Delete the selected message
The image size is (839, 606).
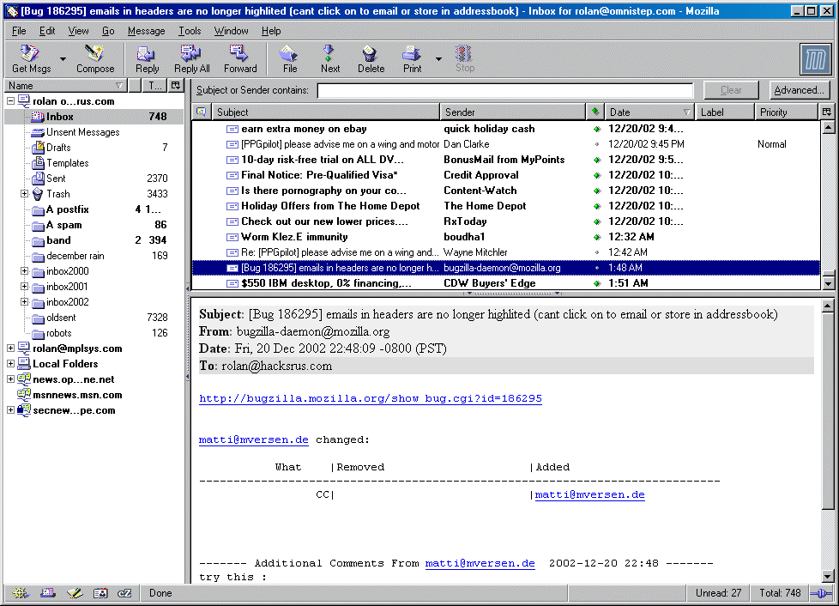371,58
